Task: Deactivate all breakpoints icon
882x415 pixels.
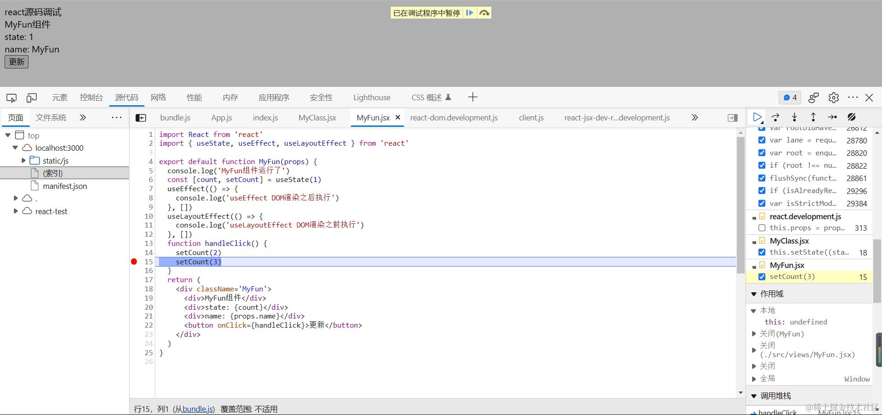Action: tap(852, 117)
